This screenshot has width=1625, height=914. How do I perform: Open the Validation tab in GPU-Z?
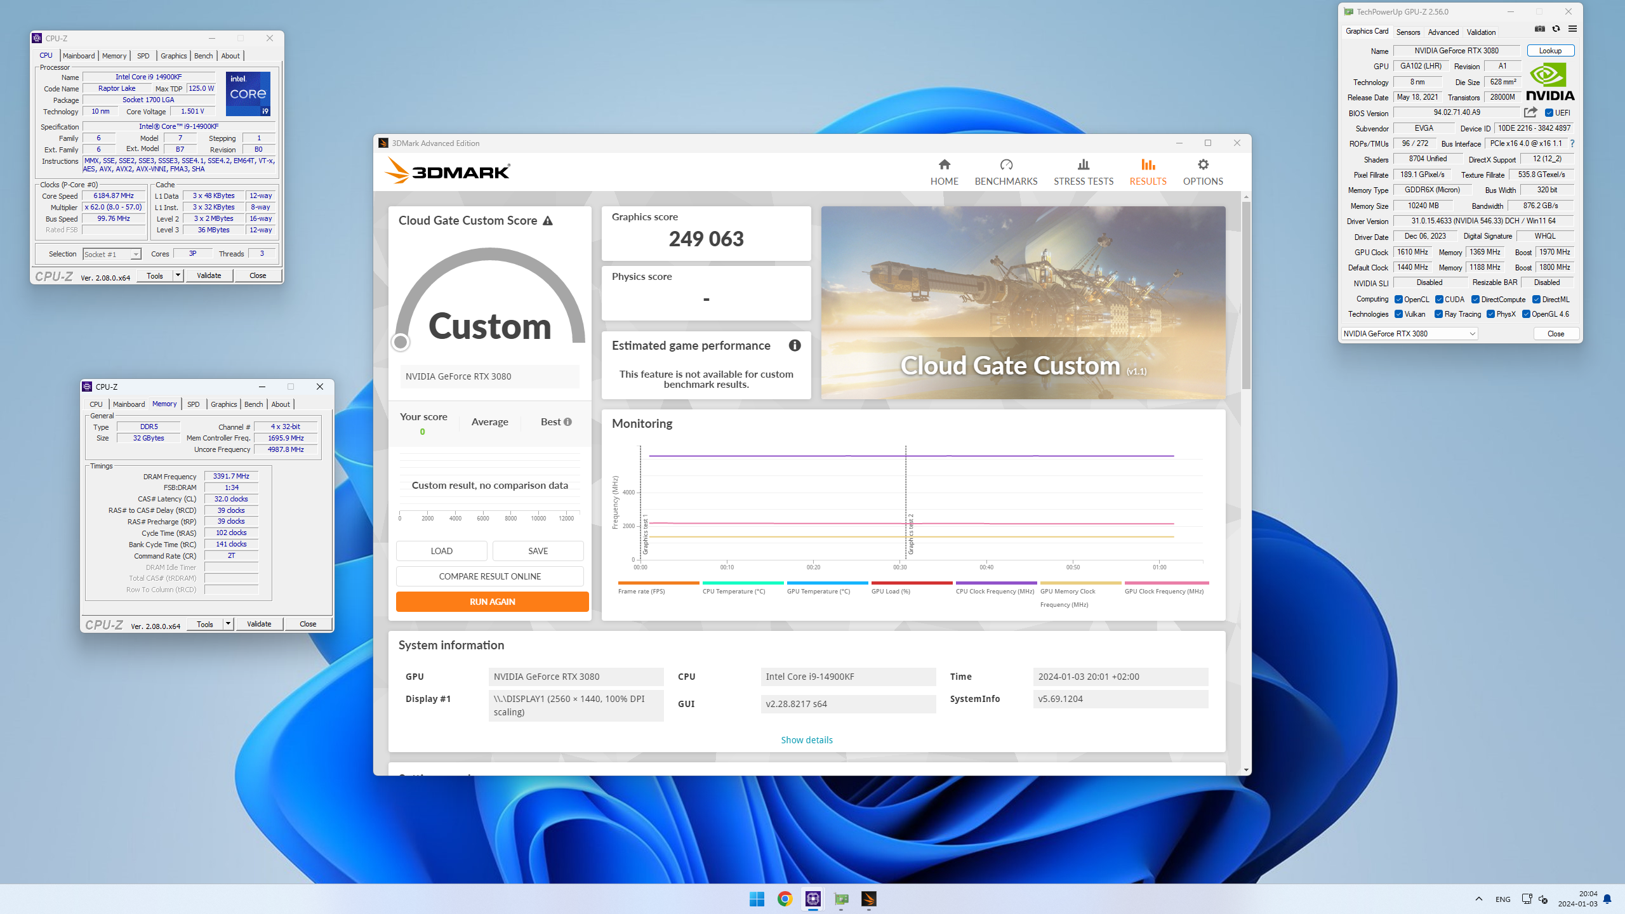[x=1481, y=32]
